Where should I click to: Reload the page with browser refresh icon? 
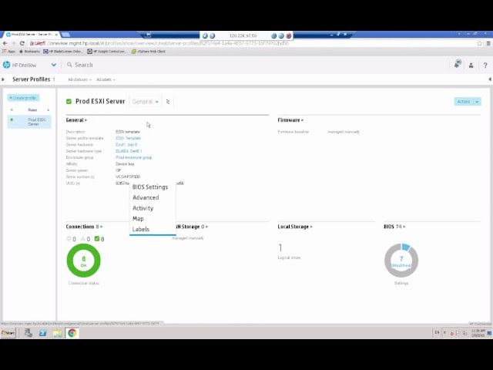click(x=22, y=43)
